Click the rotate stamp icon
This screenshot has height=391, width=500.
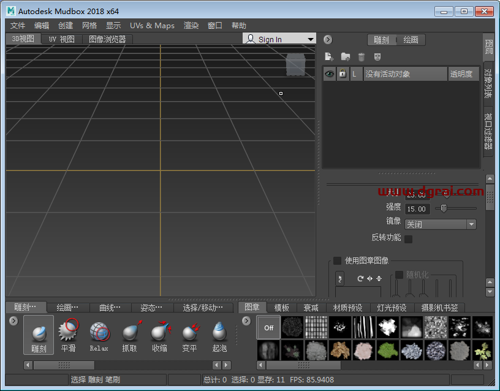(x=360, y=278)
